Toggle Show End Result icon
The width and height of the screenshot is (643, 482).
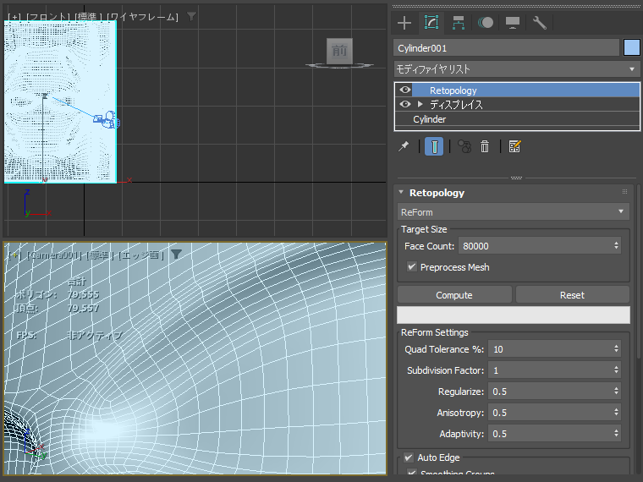[x=434, y=146]
